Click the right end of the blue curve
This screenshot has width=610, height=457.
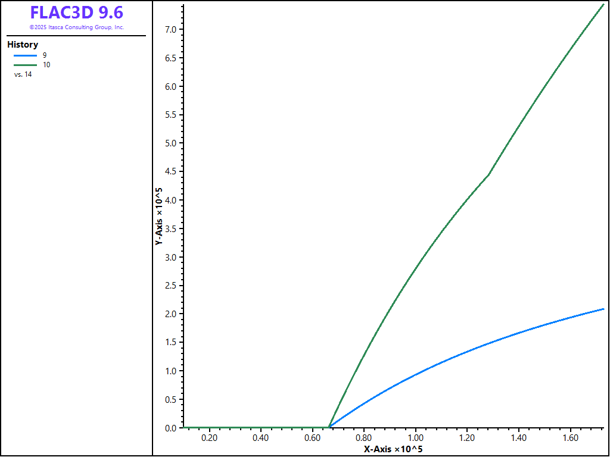[x=603, y=309]
